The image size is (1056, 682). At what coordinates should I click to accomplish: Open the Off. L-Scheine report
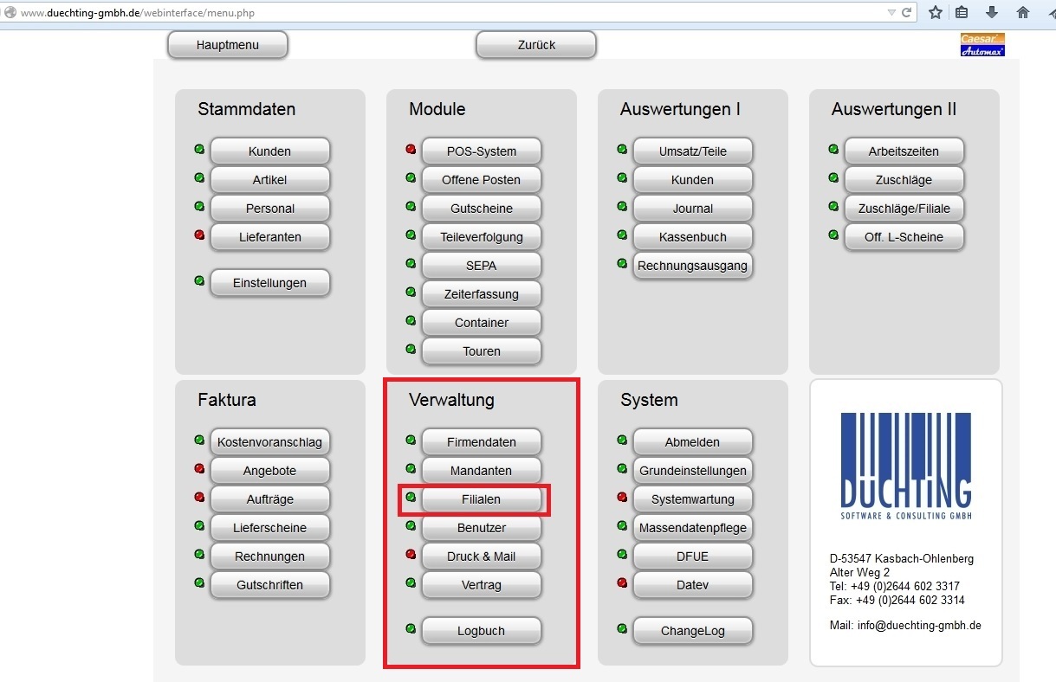coord(904,236)
